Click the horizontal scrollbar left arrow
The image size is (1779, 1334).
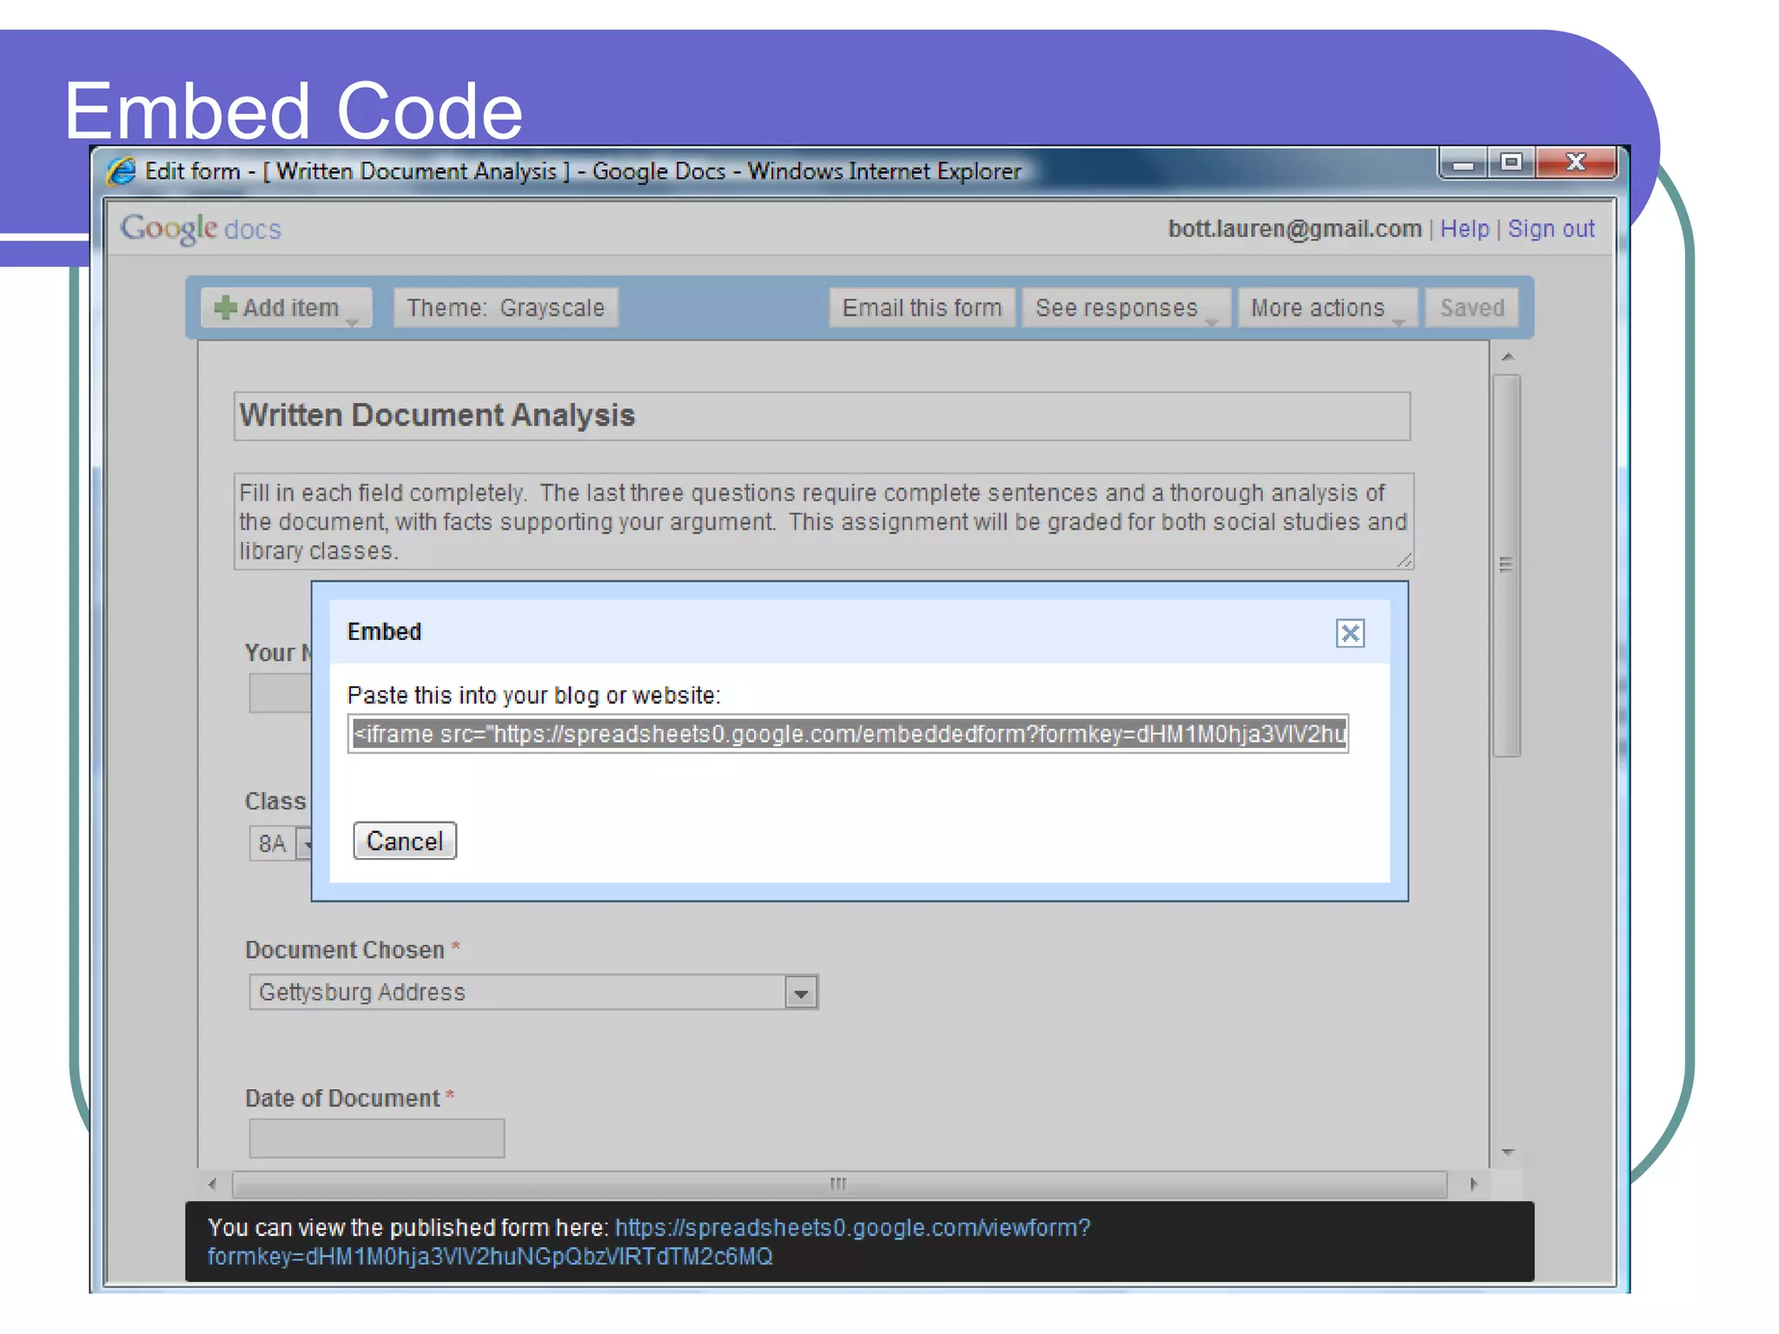[x=213, y=1184]
